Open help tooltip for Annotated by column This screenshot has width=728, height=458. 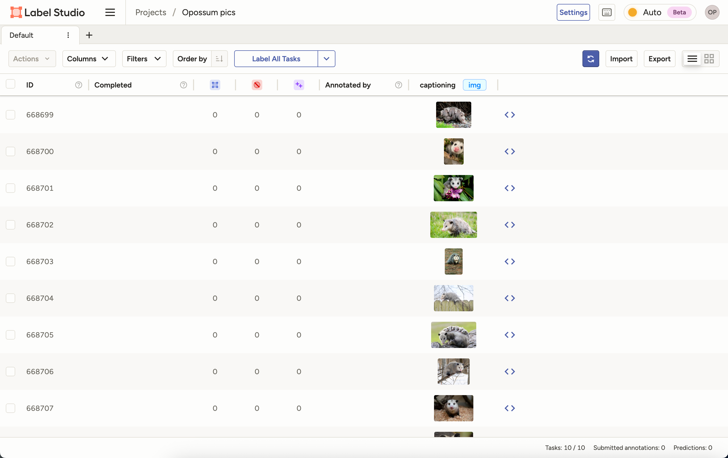[x=398, y=85]
